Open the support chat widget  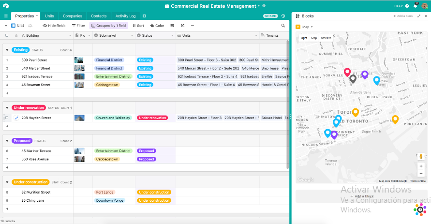tap(420, 209)
